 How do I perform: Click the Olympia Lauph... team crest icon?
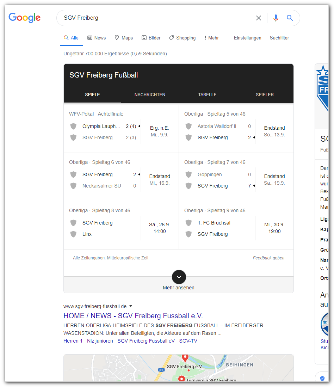pyautogui.click(x=73, y=127)
